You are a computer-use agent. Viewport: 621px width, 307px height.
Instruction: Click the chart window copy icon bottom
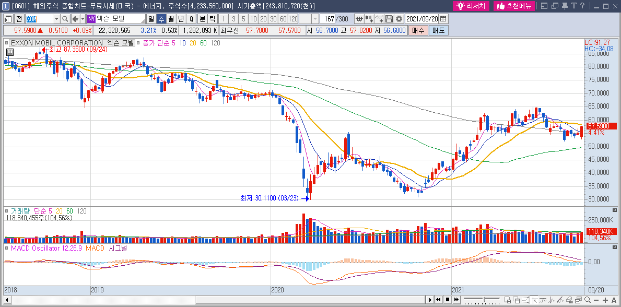pyautogui.click(x=578, y=300)
